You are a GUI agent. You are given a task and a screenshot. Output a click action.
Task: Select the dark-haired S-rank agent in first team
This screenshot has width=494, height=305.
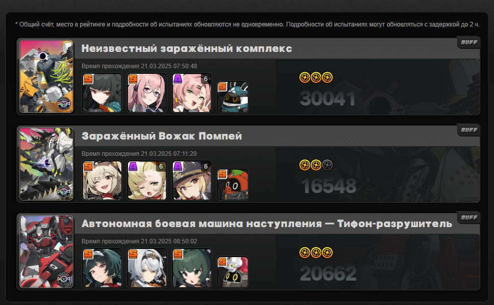click(102, 93)
